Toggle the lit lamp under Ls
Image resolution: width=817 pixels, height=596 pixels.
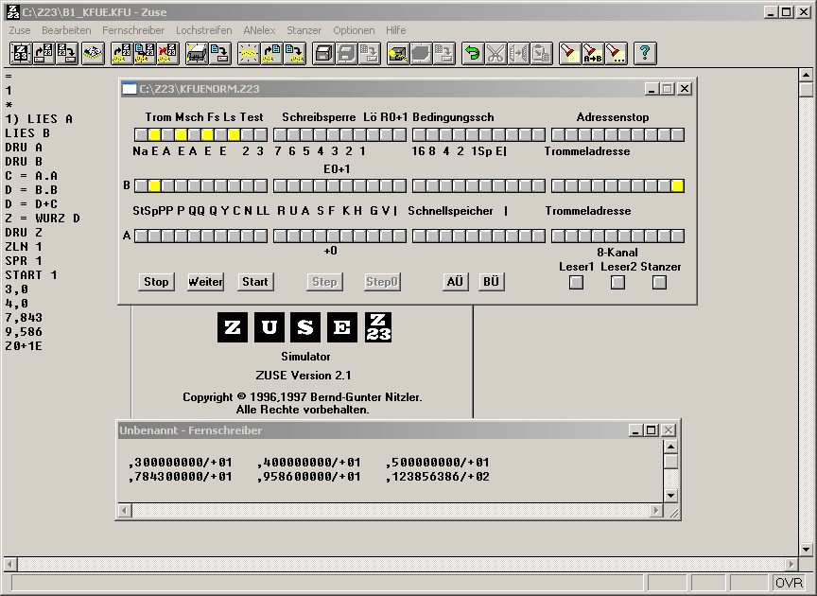pyautogui.click(x=234, y=135)
